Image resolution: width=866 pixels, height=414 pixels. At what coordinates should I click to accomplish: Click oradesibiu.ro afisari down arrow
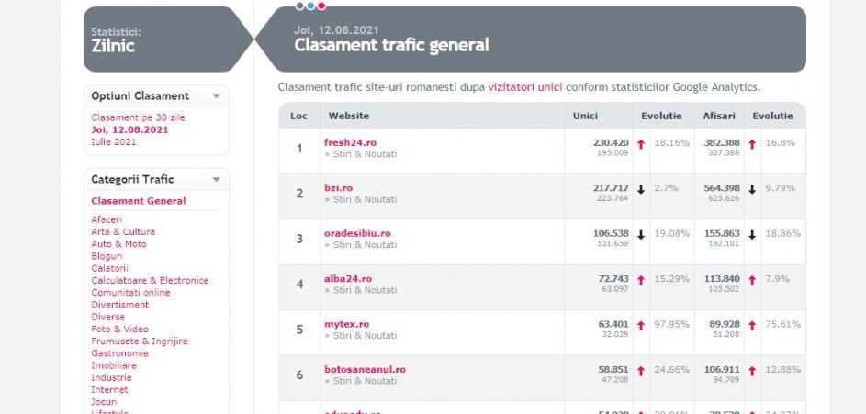click(x=752, y=235)
